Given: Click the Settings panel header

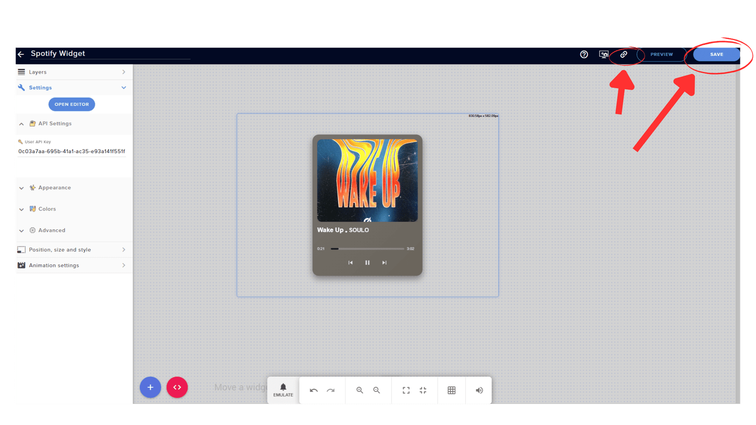Looking at the screenshot, I should [74, 88].
